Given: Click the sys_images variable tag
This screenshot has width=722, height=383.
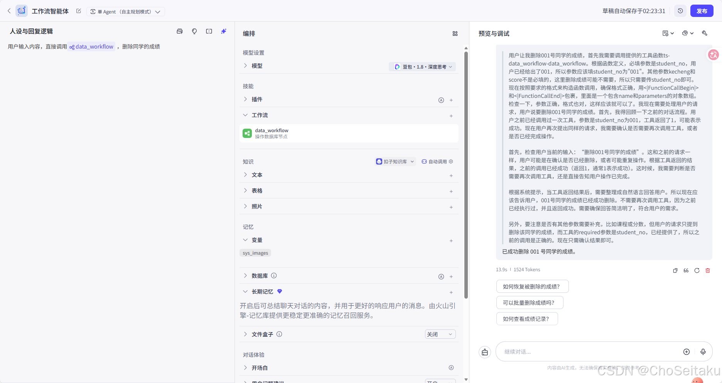Looking at the screenshot, I should tap(255, 253).
